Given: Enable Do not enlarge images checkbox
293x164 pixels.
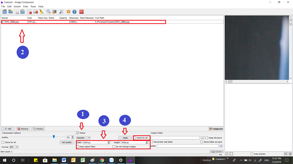Looking at the screenshot, I should coord(114,146).
